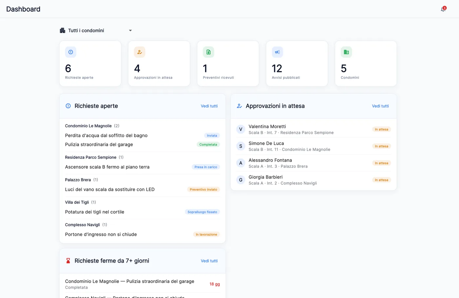Open request Portone d'ingresso non si chiude

pos(142,234)
